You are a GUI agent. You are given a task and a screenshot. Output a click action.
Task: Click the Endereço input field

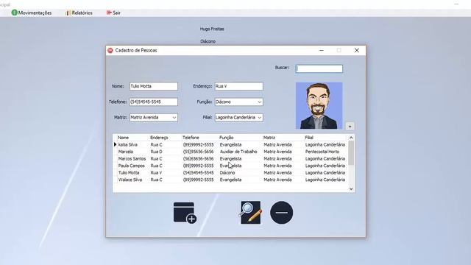click(x=238, y=86)
